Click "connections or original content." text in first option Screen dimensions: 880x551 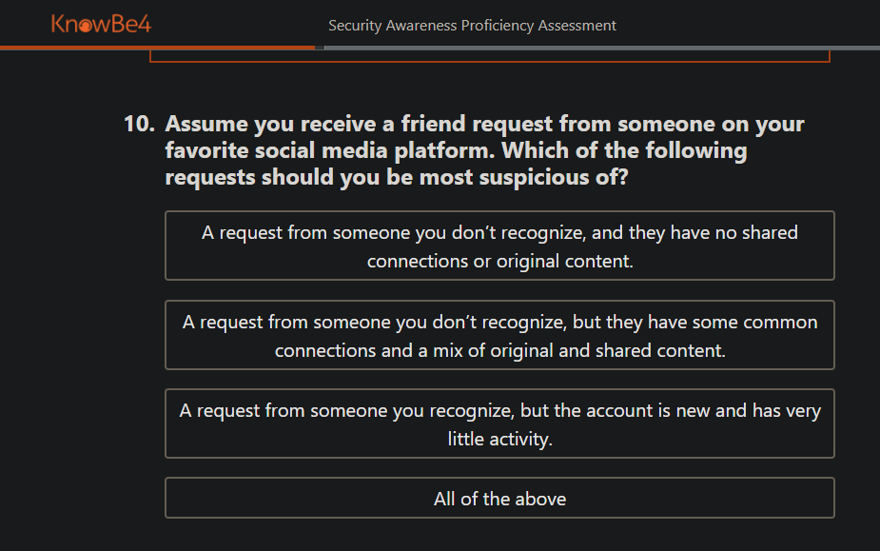[x=499, y=261]
